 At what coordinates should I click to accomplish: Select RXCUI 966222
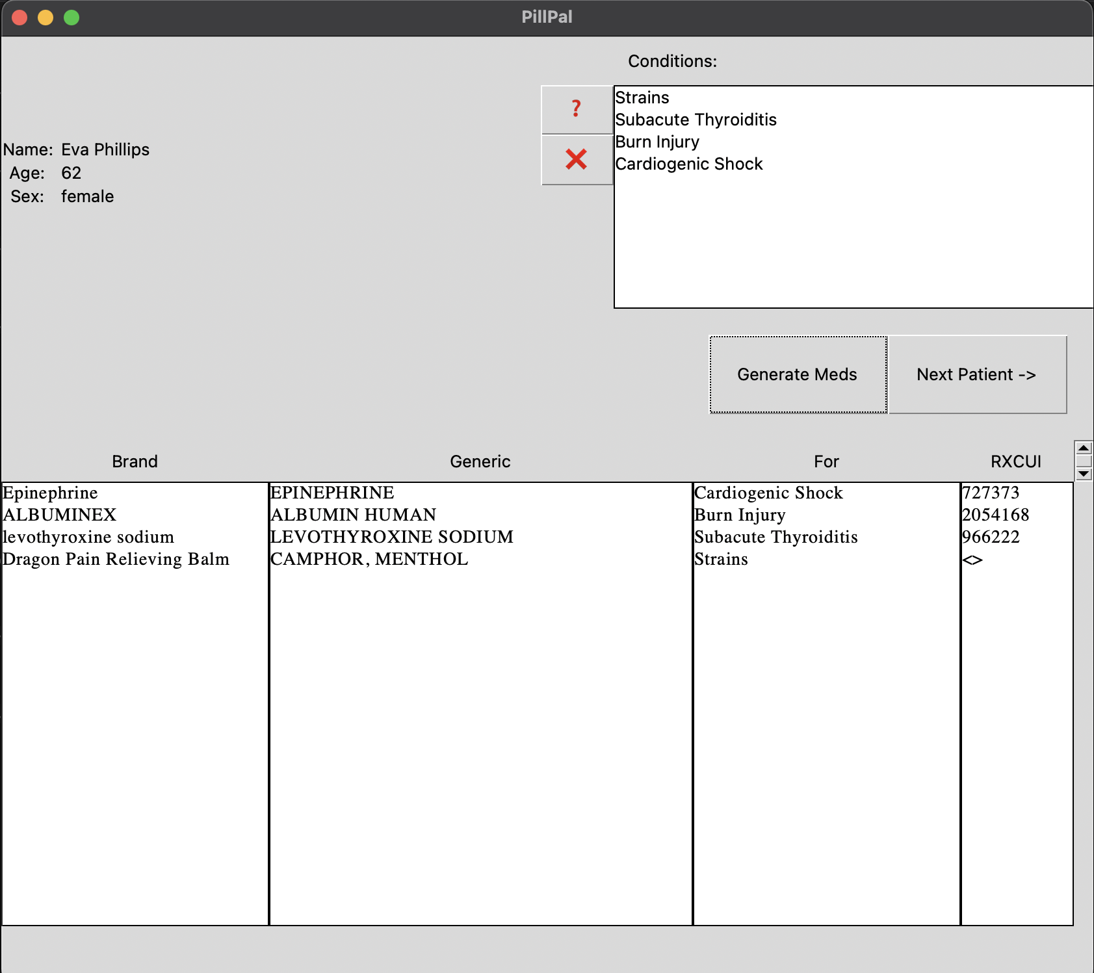pyautogui.click(x=991, y=537)
